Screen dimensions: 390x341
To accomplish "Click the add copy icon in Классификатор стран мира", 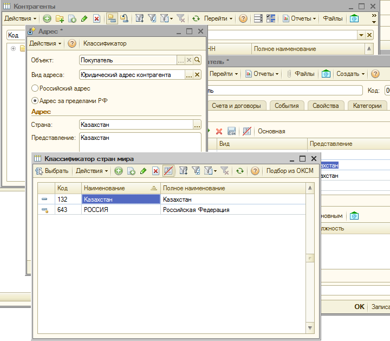I will pyautogui.click(x=131, y=171).
